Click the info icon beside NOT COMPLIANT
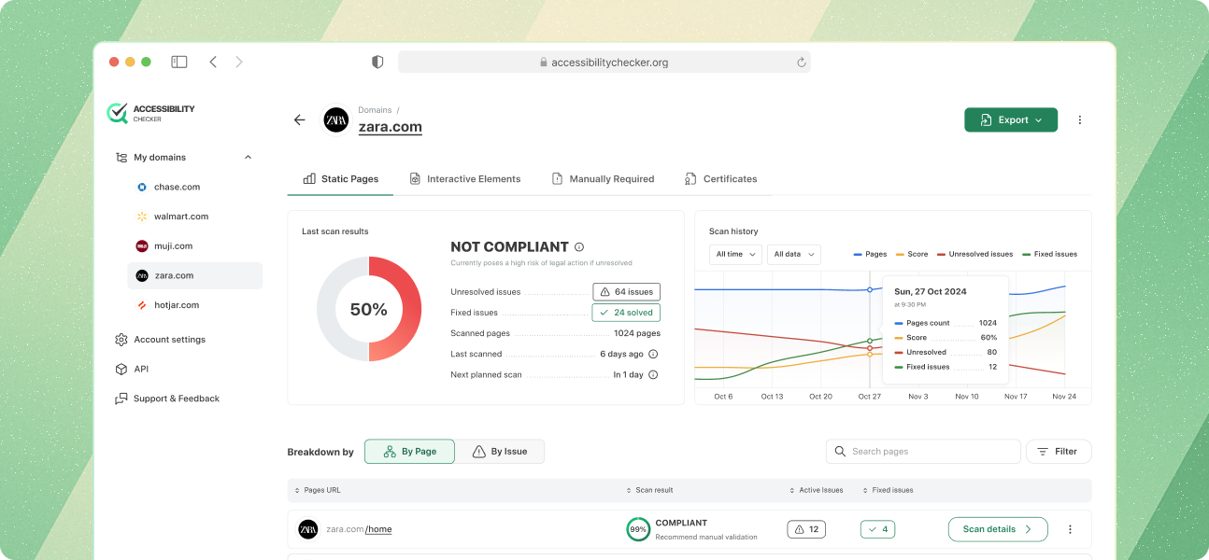Image resolution: width=1209 pixels, height=560 pixels. click(x=579, y=247)
